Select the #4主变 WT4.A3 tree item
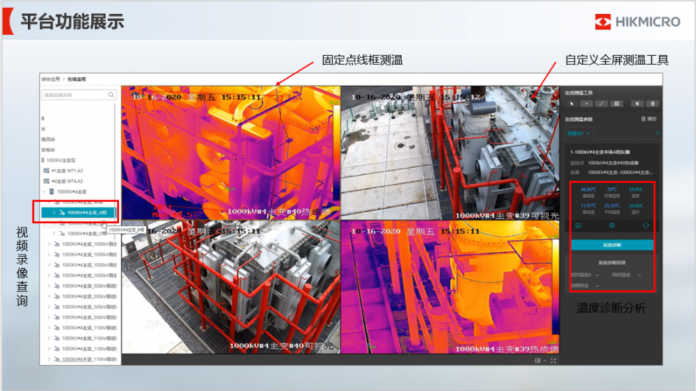Image resolution: width=696 pixels, height=391 pixels. (x=67, y=181)
